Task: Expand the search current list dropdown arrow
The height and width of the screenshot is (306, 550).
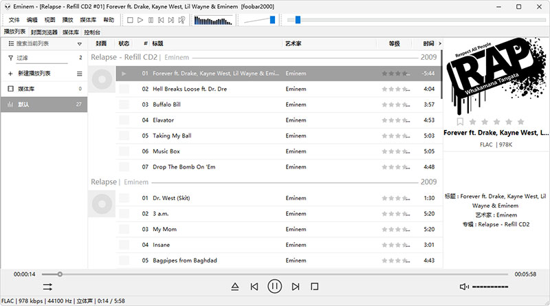Action: tap(80, 43)
